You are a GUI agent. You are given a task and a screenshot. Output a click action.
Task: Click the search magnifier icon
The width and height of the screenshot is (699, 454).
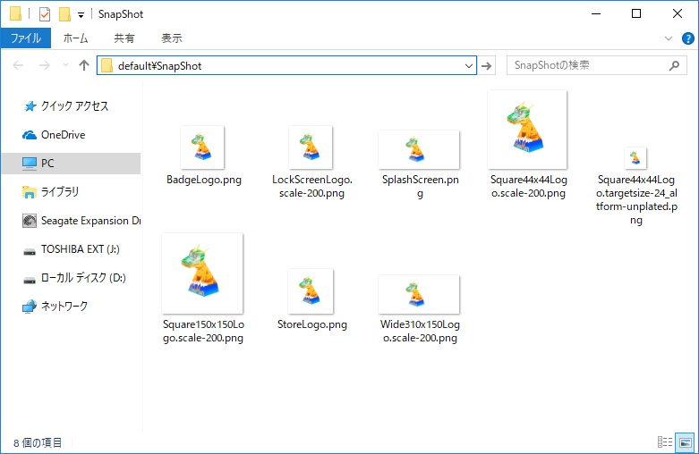[675, 65]
